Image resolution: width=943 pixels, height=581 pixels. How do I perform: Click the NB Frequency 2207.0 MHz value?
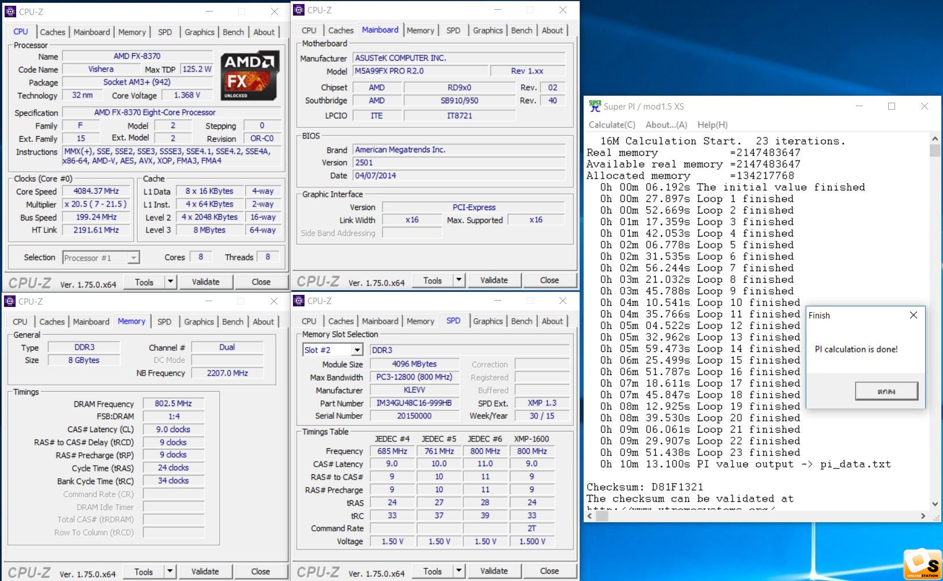click(228, 373)
